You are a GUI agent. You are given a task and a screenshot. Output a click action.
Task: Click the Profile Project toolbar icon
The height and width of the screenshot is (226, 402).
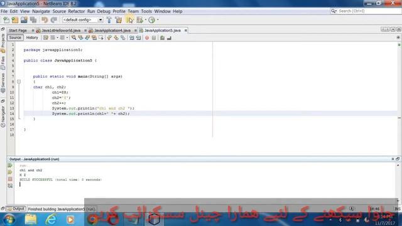152,19
